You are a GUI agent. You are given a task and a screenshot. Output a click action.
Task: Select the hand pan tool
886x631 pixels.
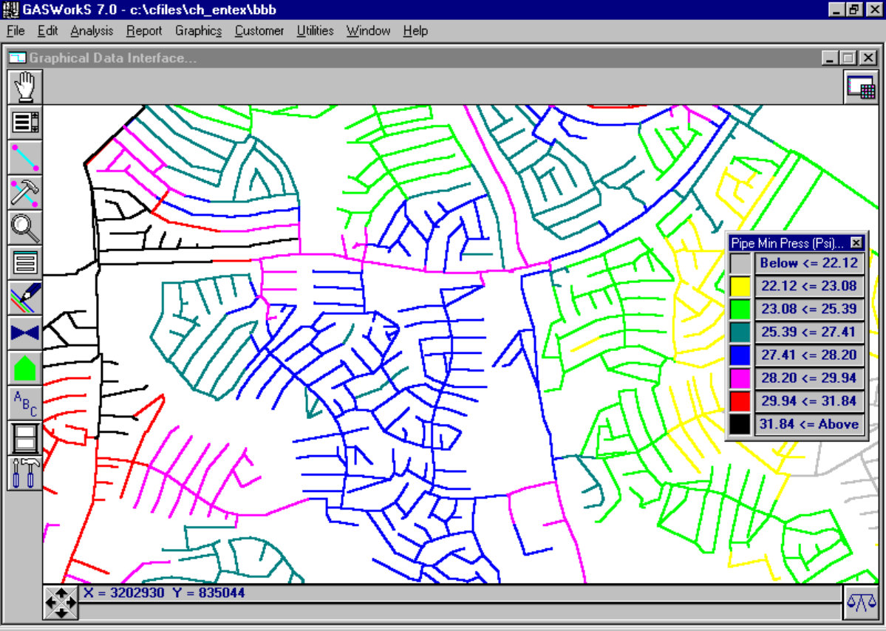point(25,87)
